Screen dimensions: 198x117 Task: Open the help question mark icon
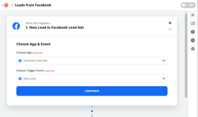[x=170, y=23]
